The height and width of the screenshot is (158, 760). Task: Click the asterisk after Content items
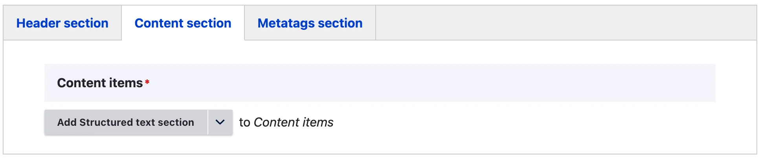pyautogui.click(x=147, y=82)
